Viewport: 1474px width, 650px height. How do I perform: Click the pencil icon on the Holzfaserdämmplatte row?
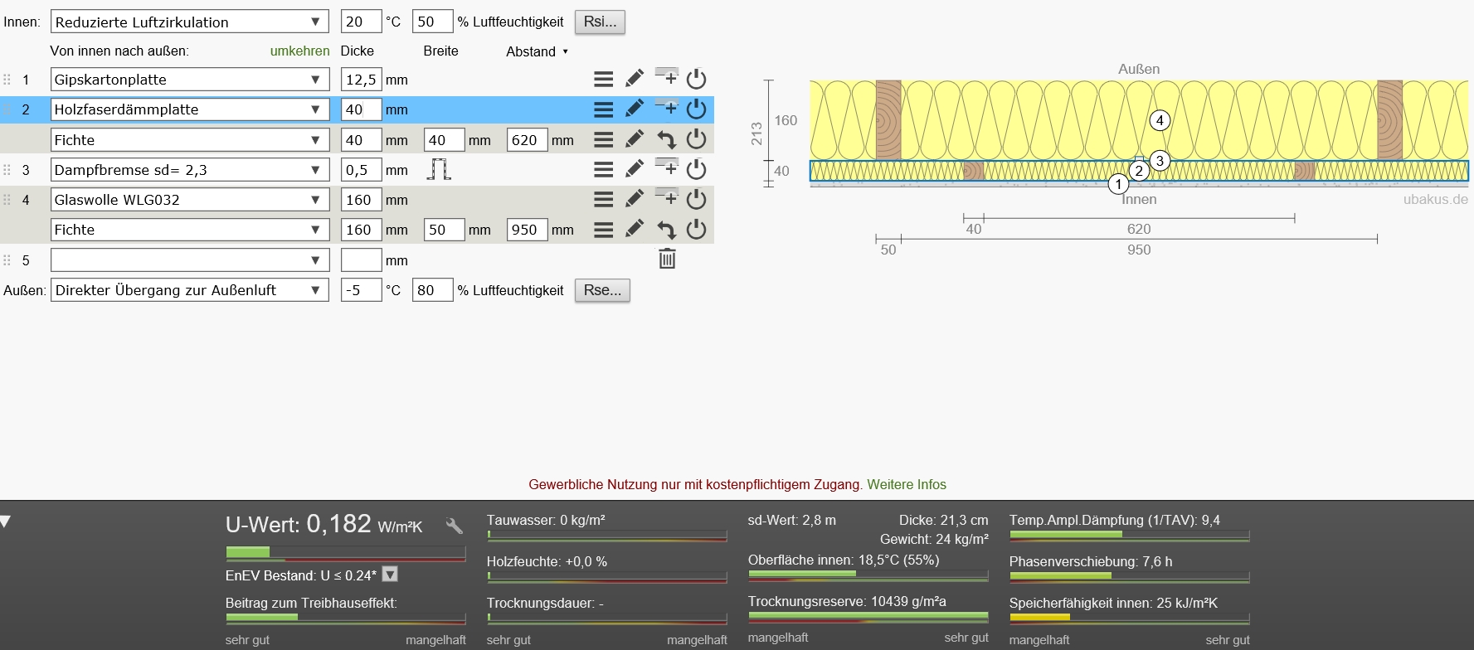coord(635,109)
